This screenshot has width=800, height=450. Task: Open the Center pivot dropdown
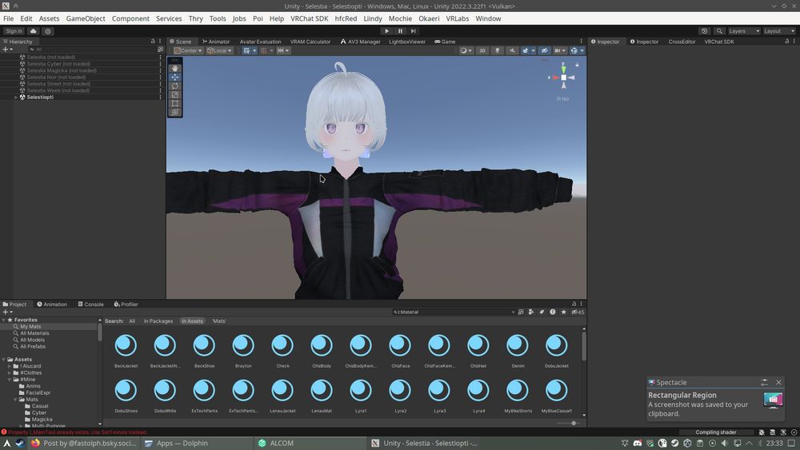[188, 50]
